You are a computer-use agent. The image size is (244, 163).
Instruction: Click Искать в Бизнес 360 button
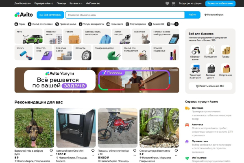click(x=210, y=86)
